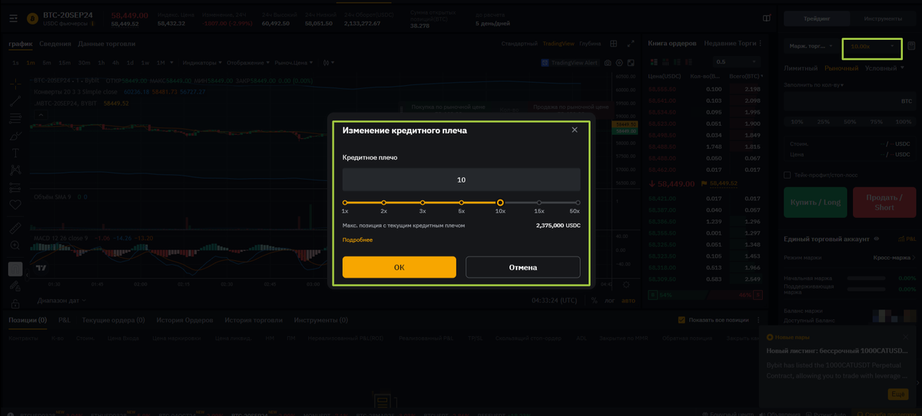Select the 5m timeframe
Screen dimensions: 922x416
[x=47, y=62]
